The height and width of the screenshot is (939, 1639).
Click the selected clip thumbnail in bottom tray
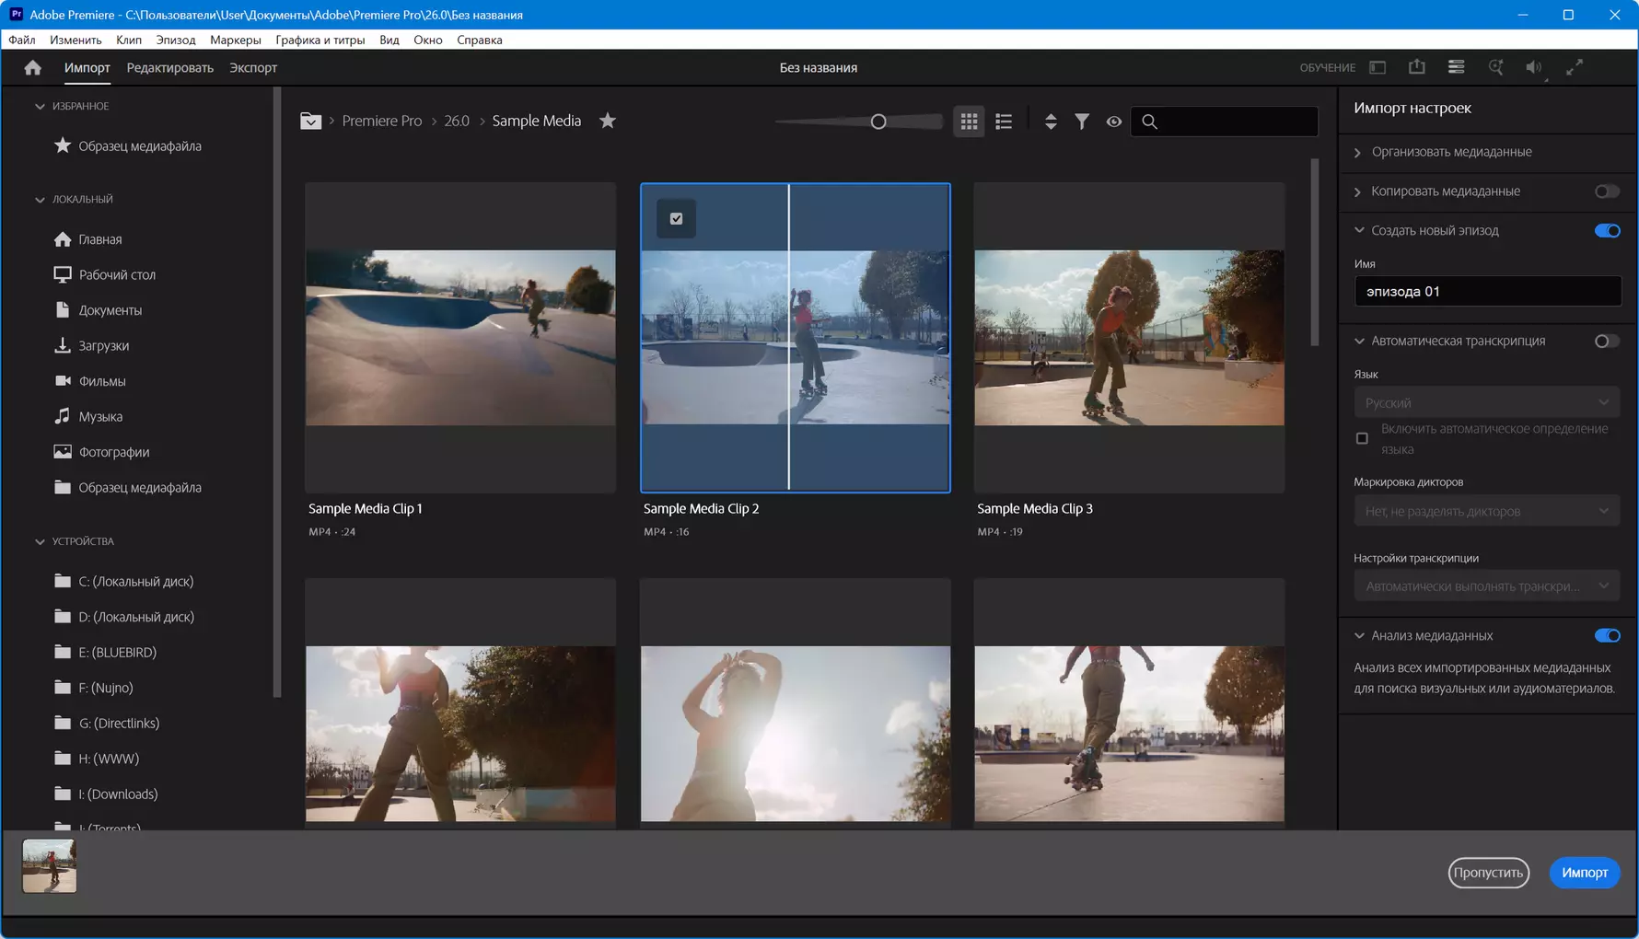tap(50, 866)
